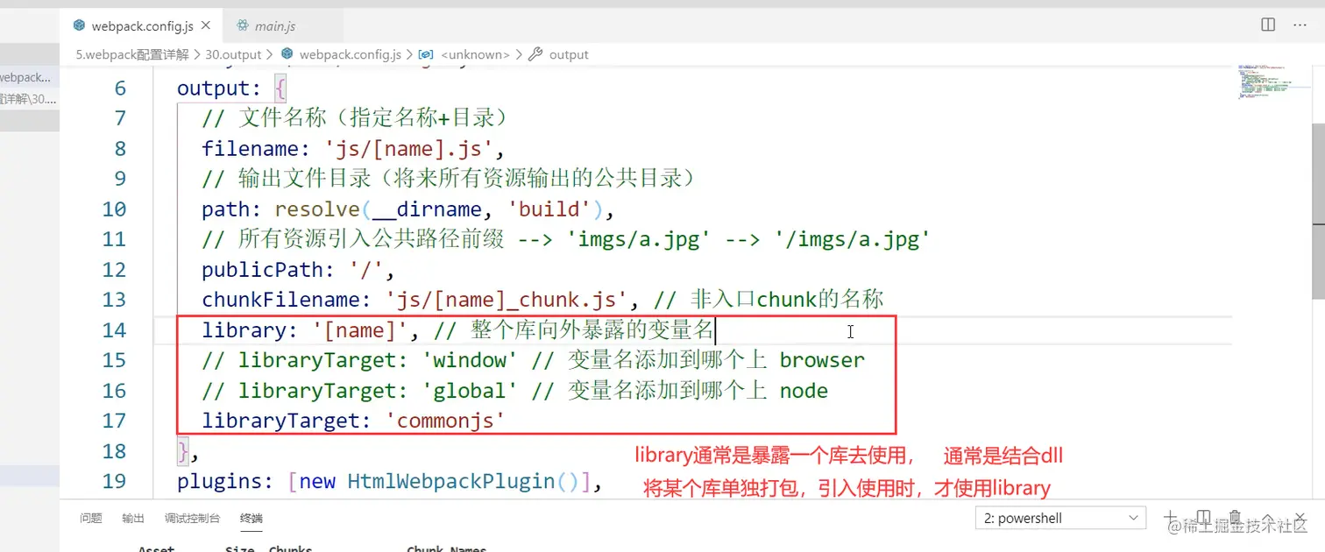Maximize the panel with the chevron-up icon

(x=1266, y=518)
